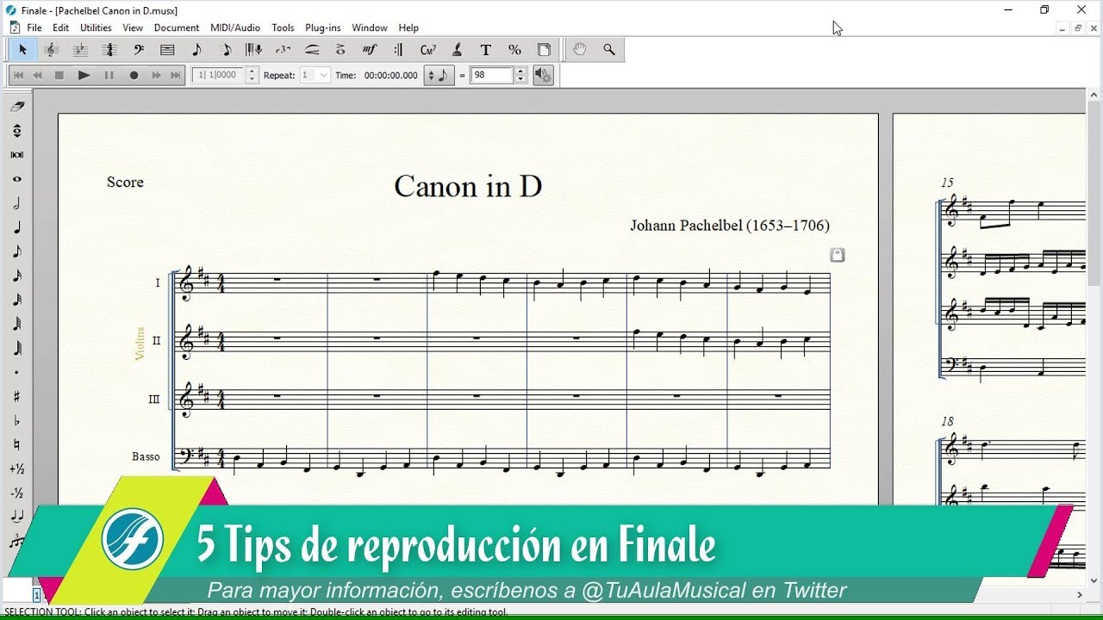Viewport: 1103px width, 620px height.
Task: Toggle the half step up (+½) tool
Action: [17, 468]
